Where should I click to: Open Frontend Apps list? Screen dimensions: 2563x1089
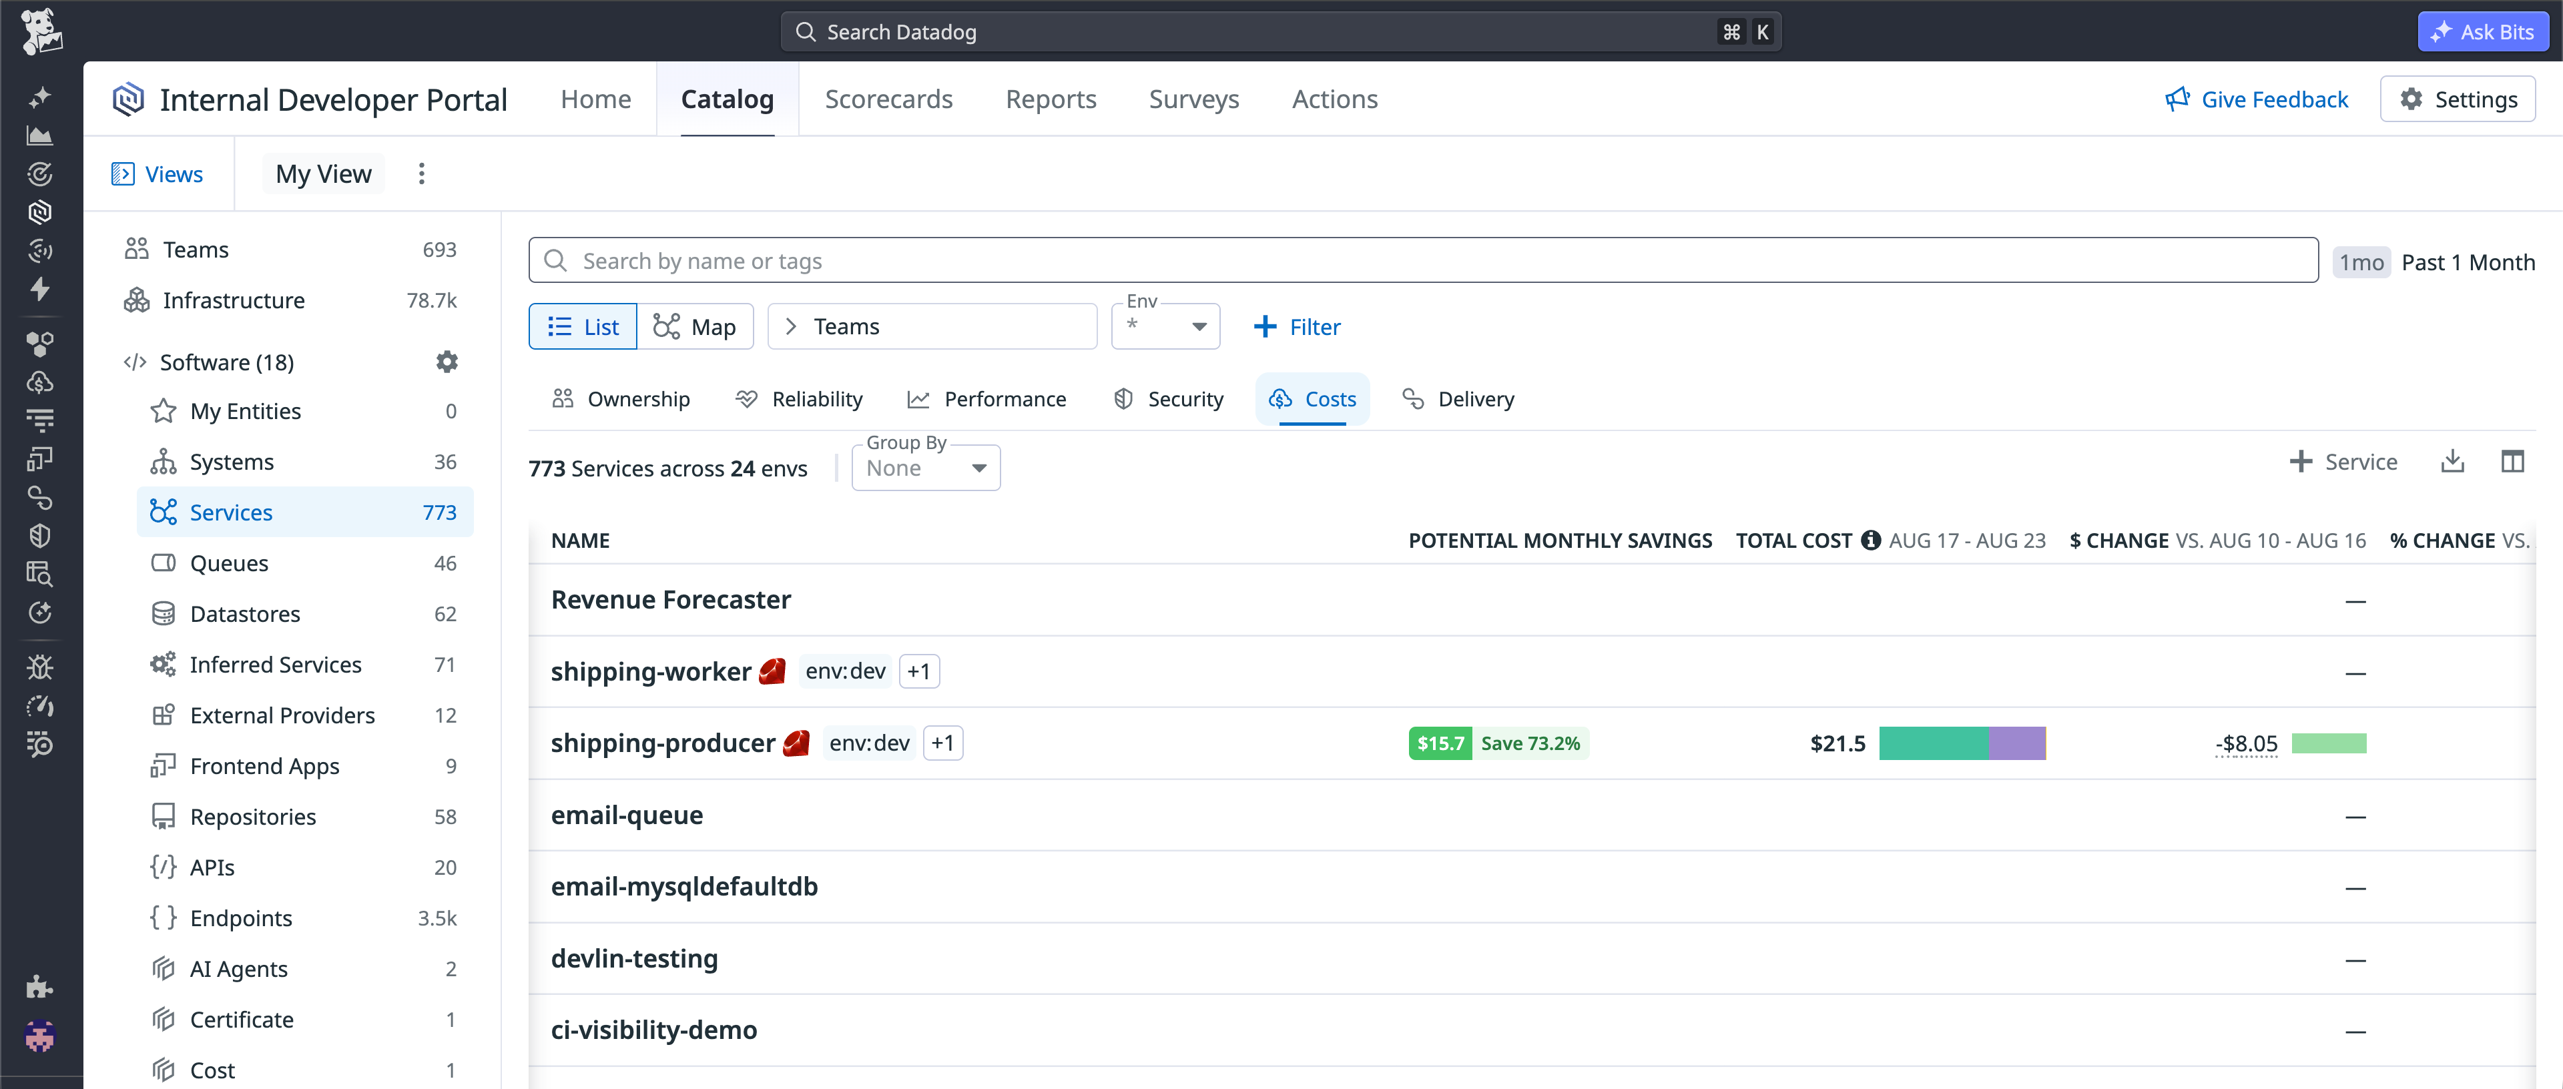pyautogui.click(x=304, y=766)
